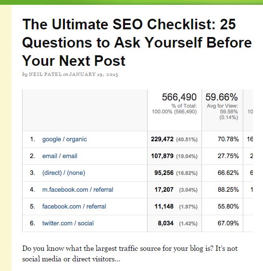Open the facebook.com / referral row link
Screen dimensions: 263x271
click(74, 206)
